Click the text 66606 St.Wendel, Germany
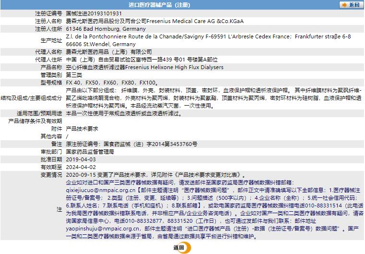Screen dimensions: 365x254 click(101, 44)
